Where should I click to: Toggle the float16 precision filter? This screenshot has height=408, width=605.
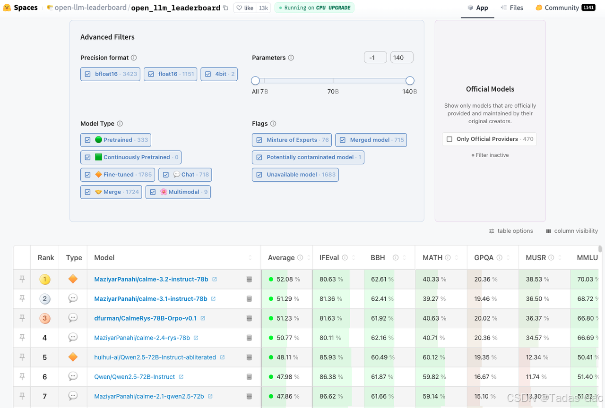pos(170,74)
